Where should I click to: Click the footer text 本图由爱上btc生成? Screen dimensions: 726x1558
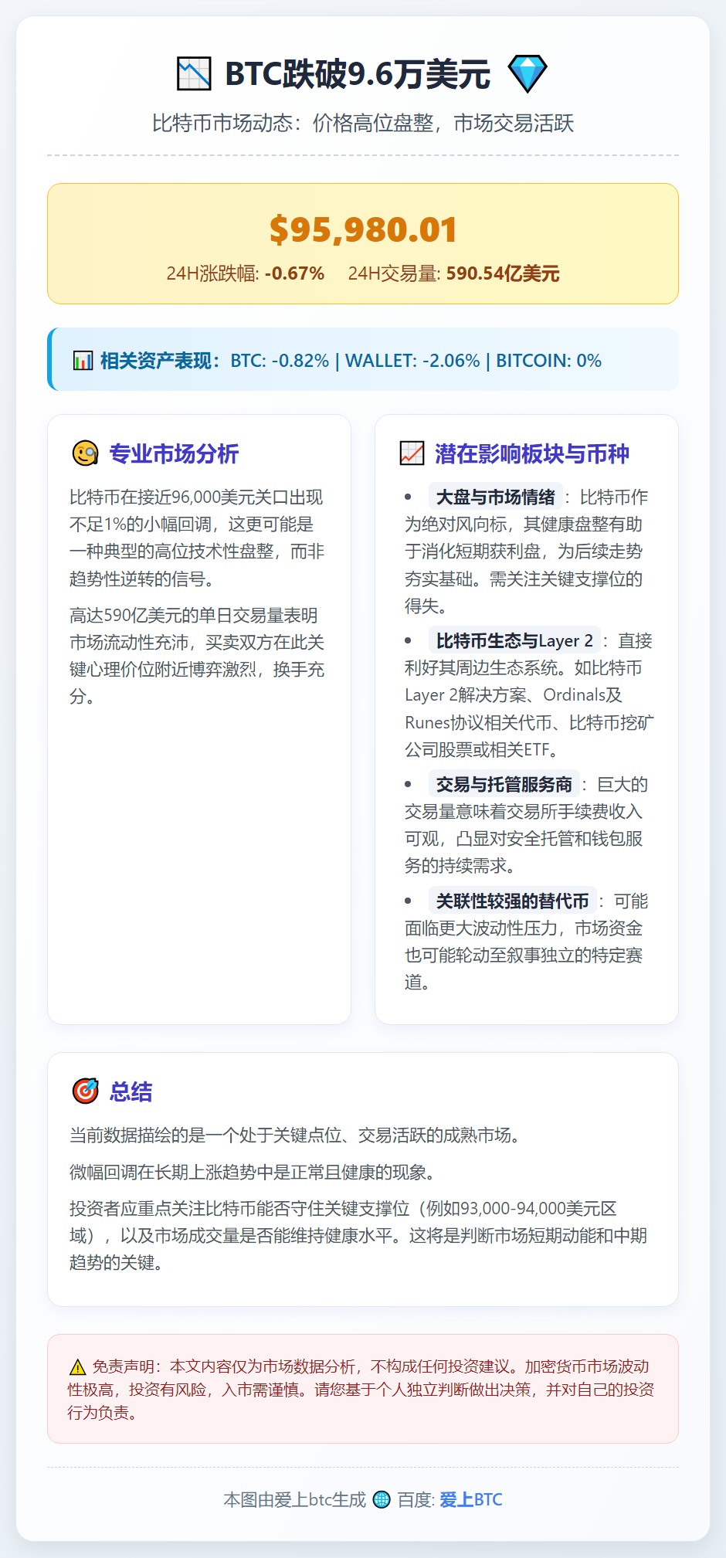point(295,1499)
